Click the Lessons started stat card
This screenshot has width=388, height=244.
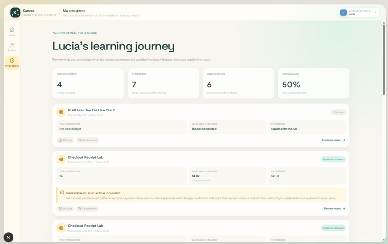coord(89,84)
